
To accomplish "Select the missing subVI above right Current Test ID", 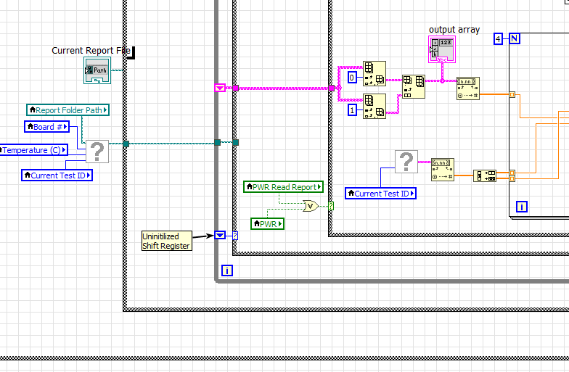I will click(406, 162).
